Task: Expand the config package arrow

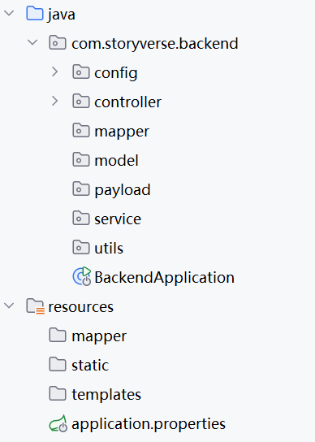Action: coord(55,71)
